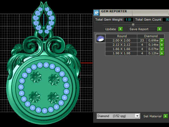Screen dimensions: 169x127
Task: Click the 0.69tw weight cell
Action: pos(153,41)
